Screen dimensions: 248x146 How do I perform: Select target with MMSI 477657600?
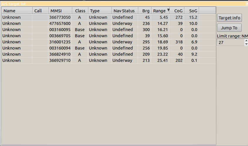pos(60,23)
